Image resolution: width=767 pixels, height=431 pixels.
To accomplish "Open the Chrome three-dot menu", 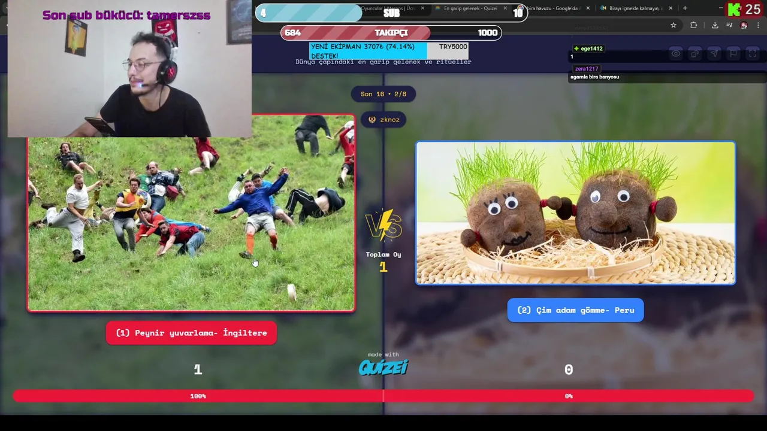I will click(758, 25).
